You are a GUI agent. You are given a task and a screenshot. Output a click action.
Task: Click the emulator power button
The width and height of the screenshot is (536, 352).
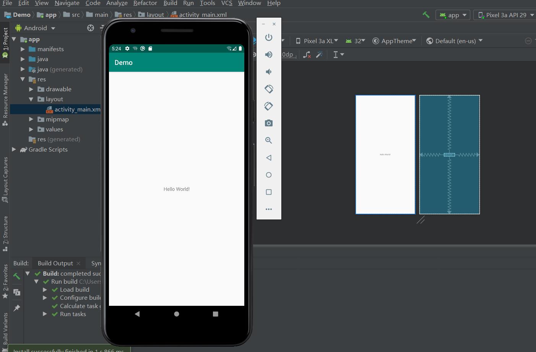(x=269, y=37)
